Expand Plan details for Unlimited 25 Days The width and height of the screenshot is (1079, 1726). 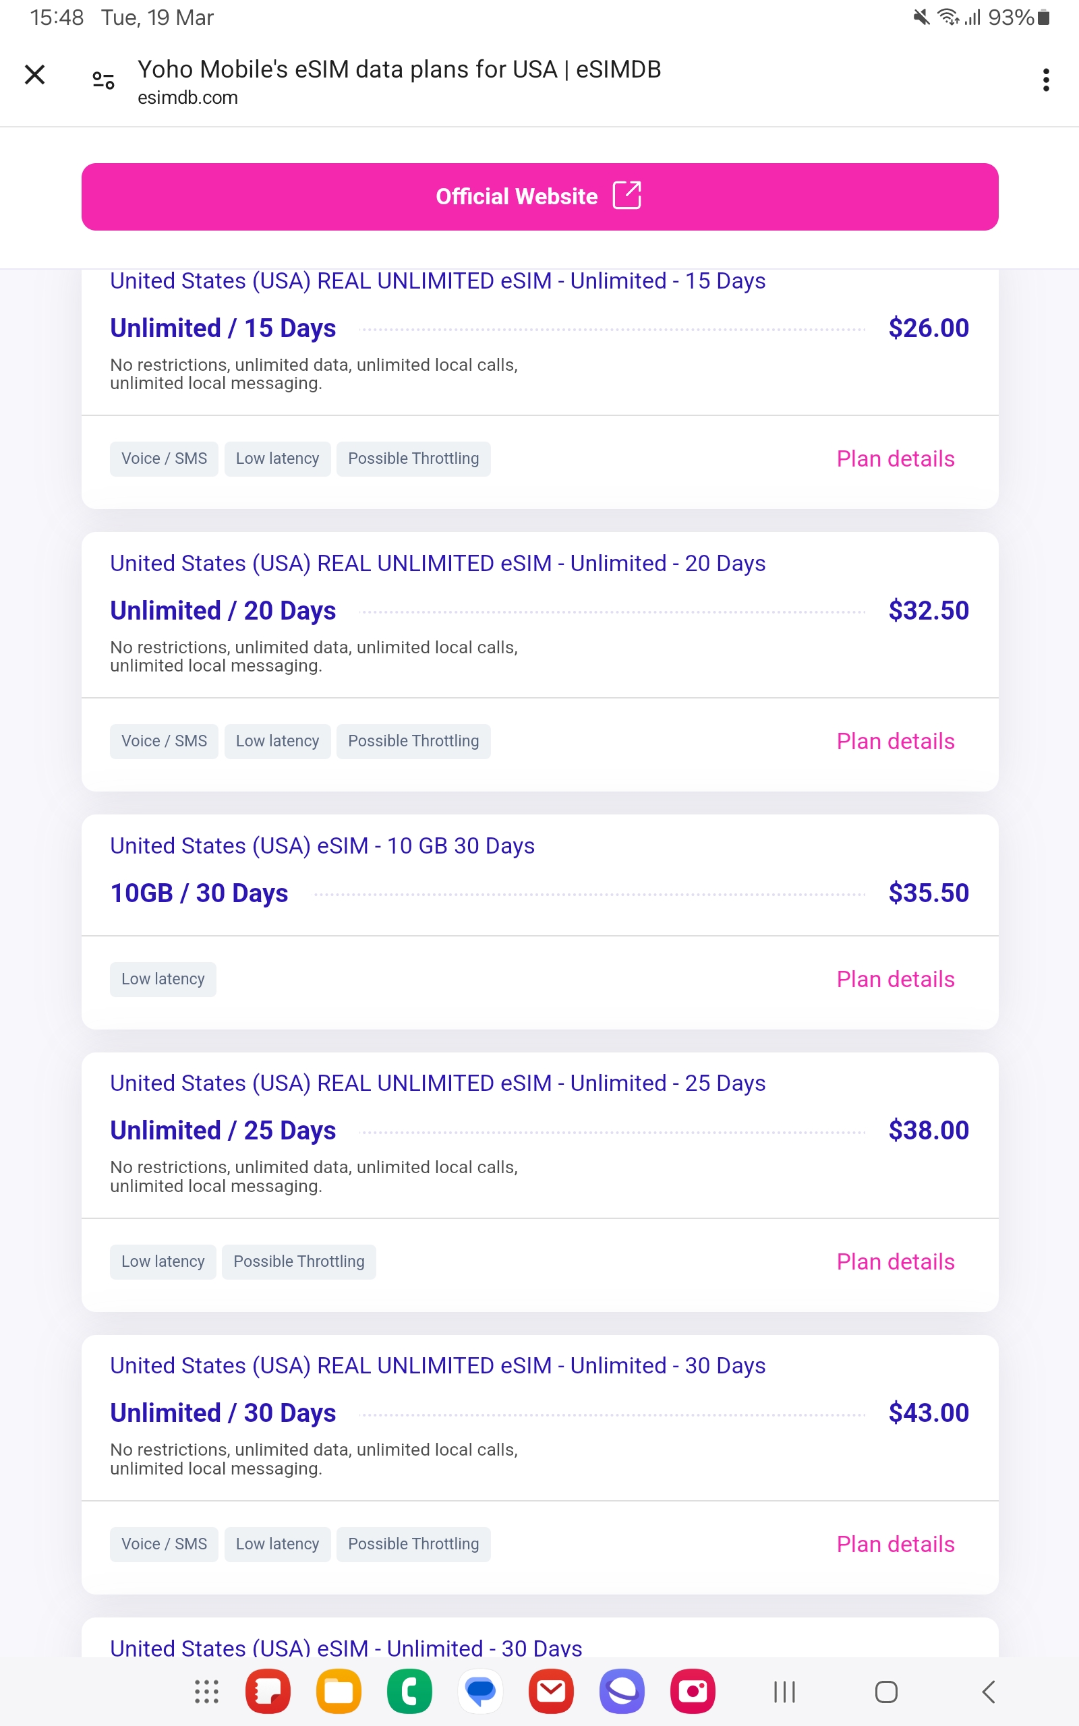(895, 1261)
